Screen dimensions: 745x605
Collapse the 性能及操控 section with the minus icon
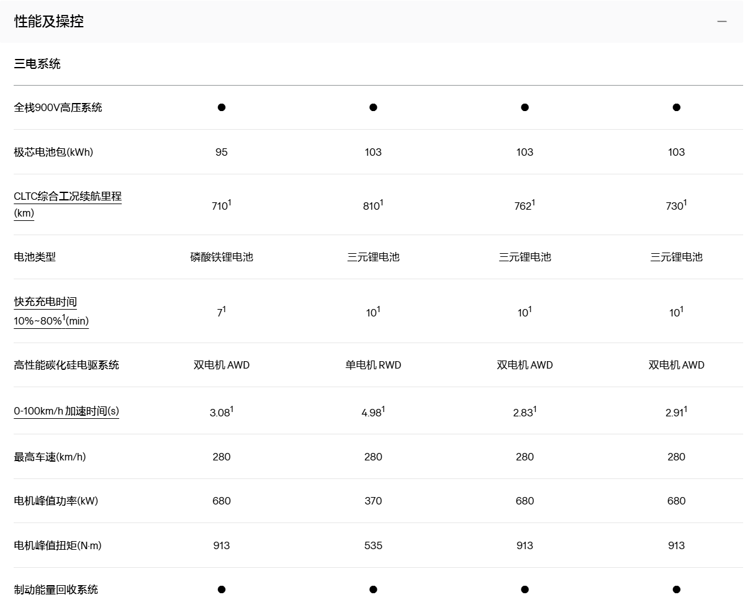click(x=721, y=21)
